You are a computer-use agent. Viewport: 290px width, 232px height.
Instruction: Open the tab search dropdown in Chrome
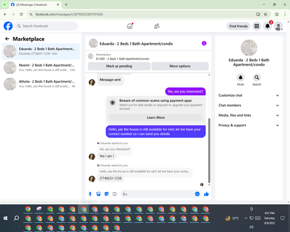(x=4, y=5)
